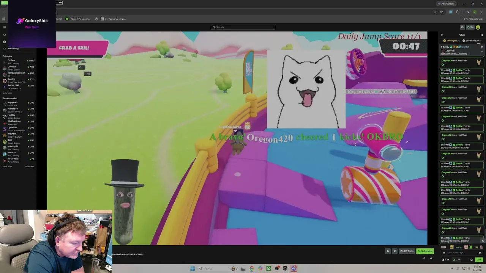Screen dimensions: 486x273
Task: Open recommended channel RRRATO
Action: click(x=18, y=135)
